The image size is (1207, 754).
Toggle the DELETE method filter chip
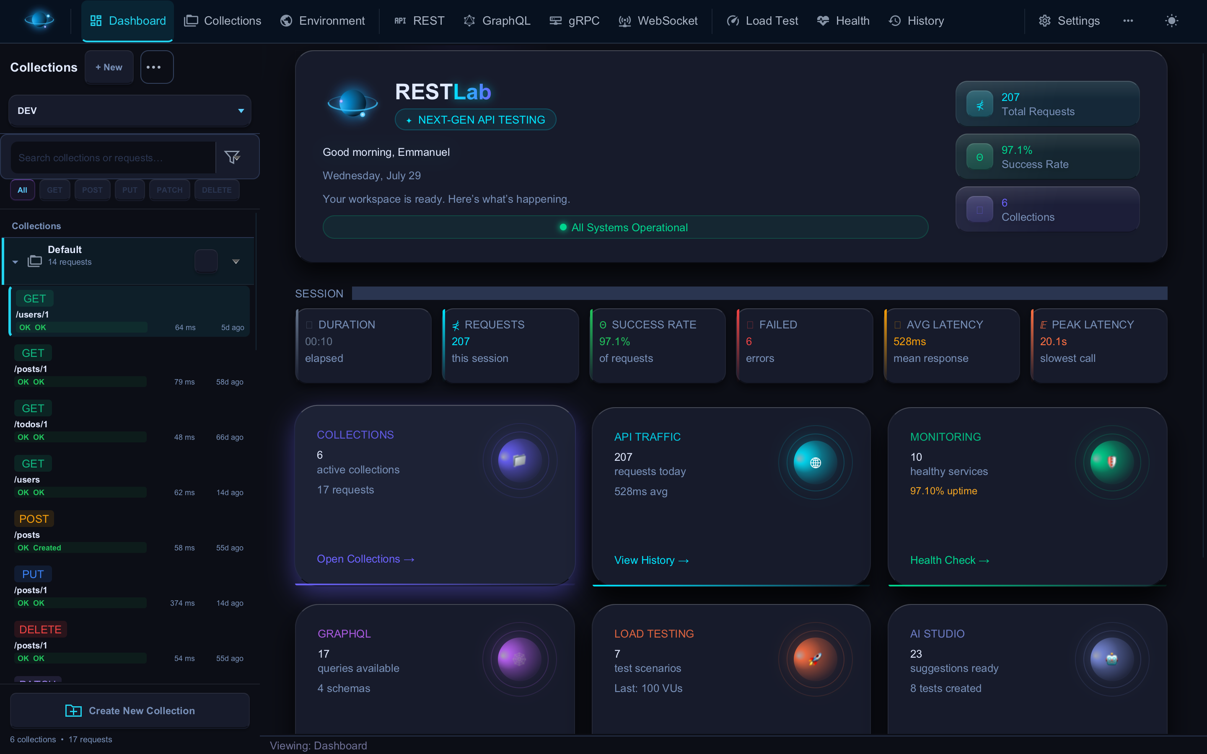(217, 190)
